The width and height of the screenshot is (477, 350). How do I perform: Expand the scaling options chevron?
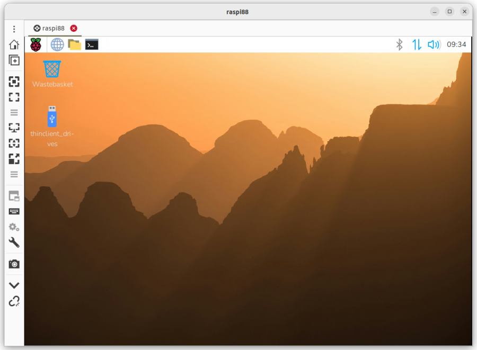(x=14, y=112)
